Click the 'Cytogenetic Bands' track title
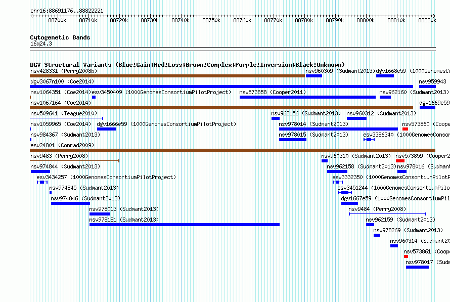The height and width of the screenshot is (302, 450). click(60, 37)
